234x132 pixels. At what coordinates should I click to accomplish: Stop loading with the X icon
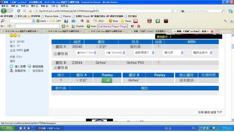pos(25,11)
